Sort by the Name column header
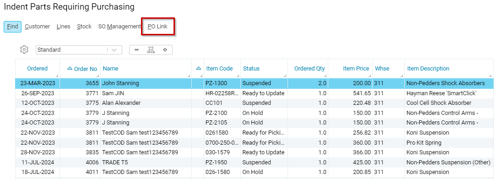This screenshot has height=179, width=494. pyautogui.click(x=111, y=68)
